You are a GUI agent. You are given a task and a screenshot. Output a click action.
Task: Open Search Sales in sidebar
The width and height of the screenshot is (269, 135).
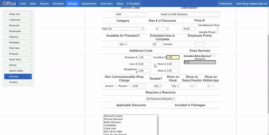click(x=18, y=71)
